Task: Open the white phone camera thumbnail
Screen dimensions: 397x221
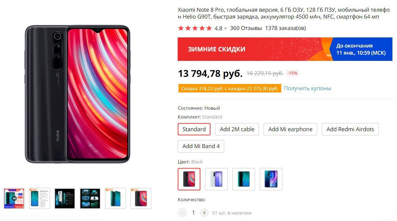Action: (65, 198)
